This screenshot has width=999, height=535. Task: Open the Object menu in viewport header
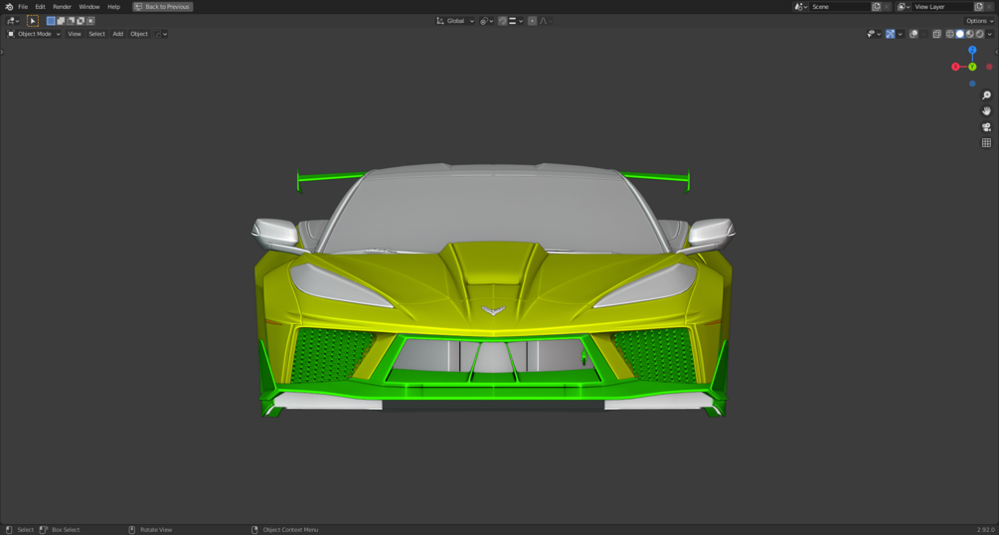(x=139, y=34)
